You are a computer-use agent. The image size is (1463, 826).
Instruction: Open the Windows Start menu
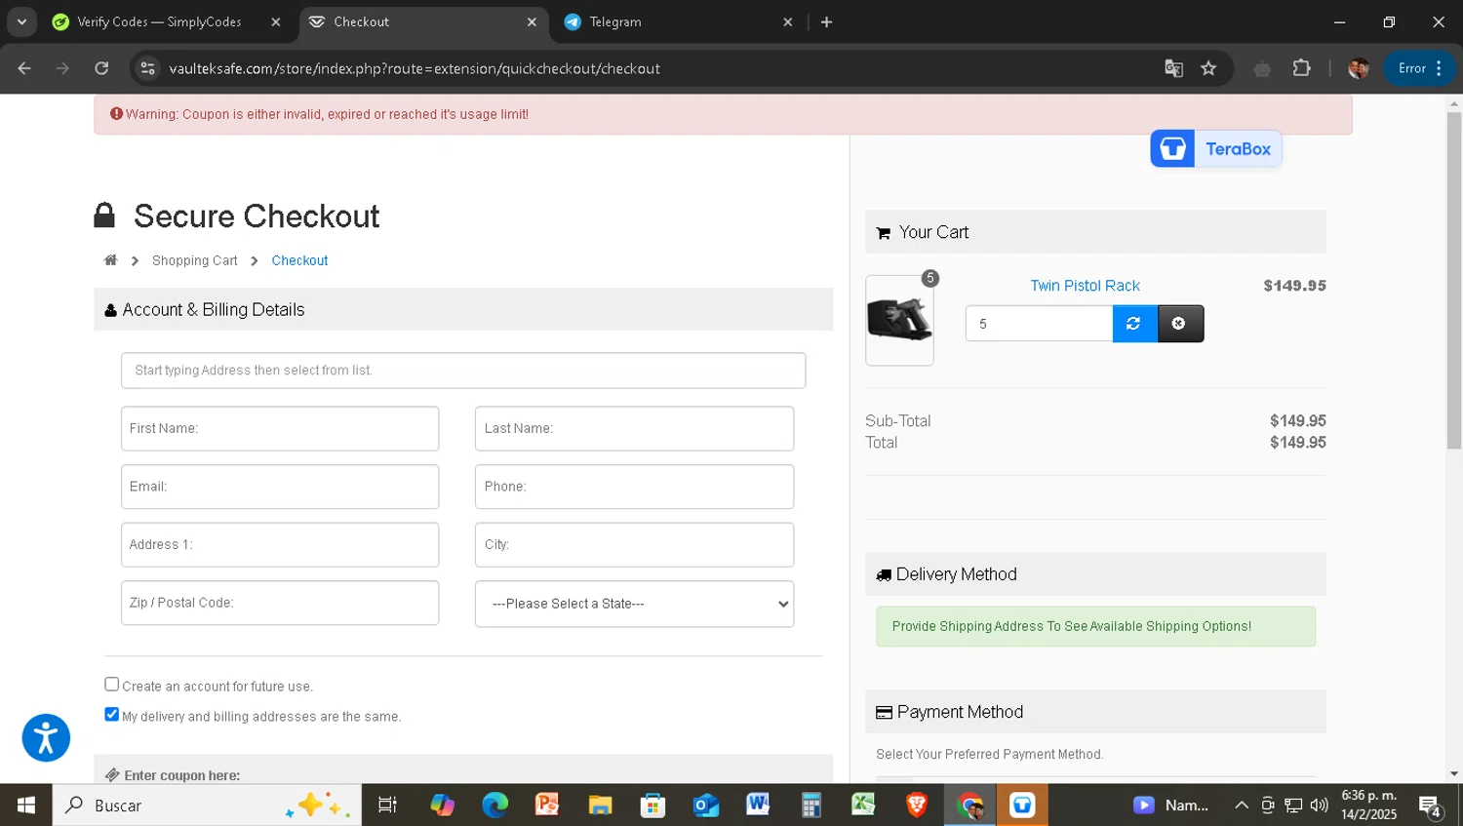point(26,806)
